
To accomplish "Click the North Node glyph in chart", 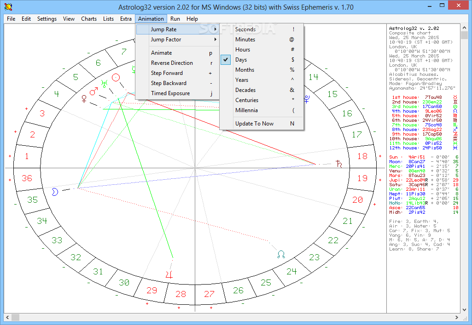I will coord(281,254).
